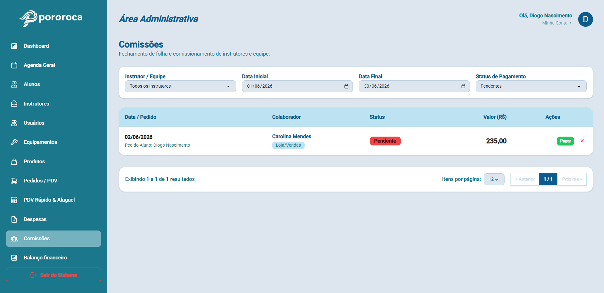
Task: Click the PDV Rápido store icon
Action: [x=14, y=200]
